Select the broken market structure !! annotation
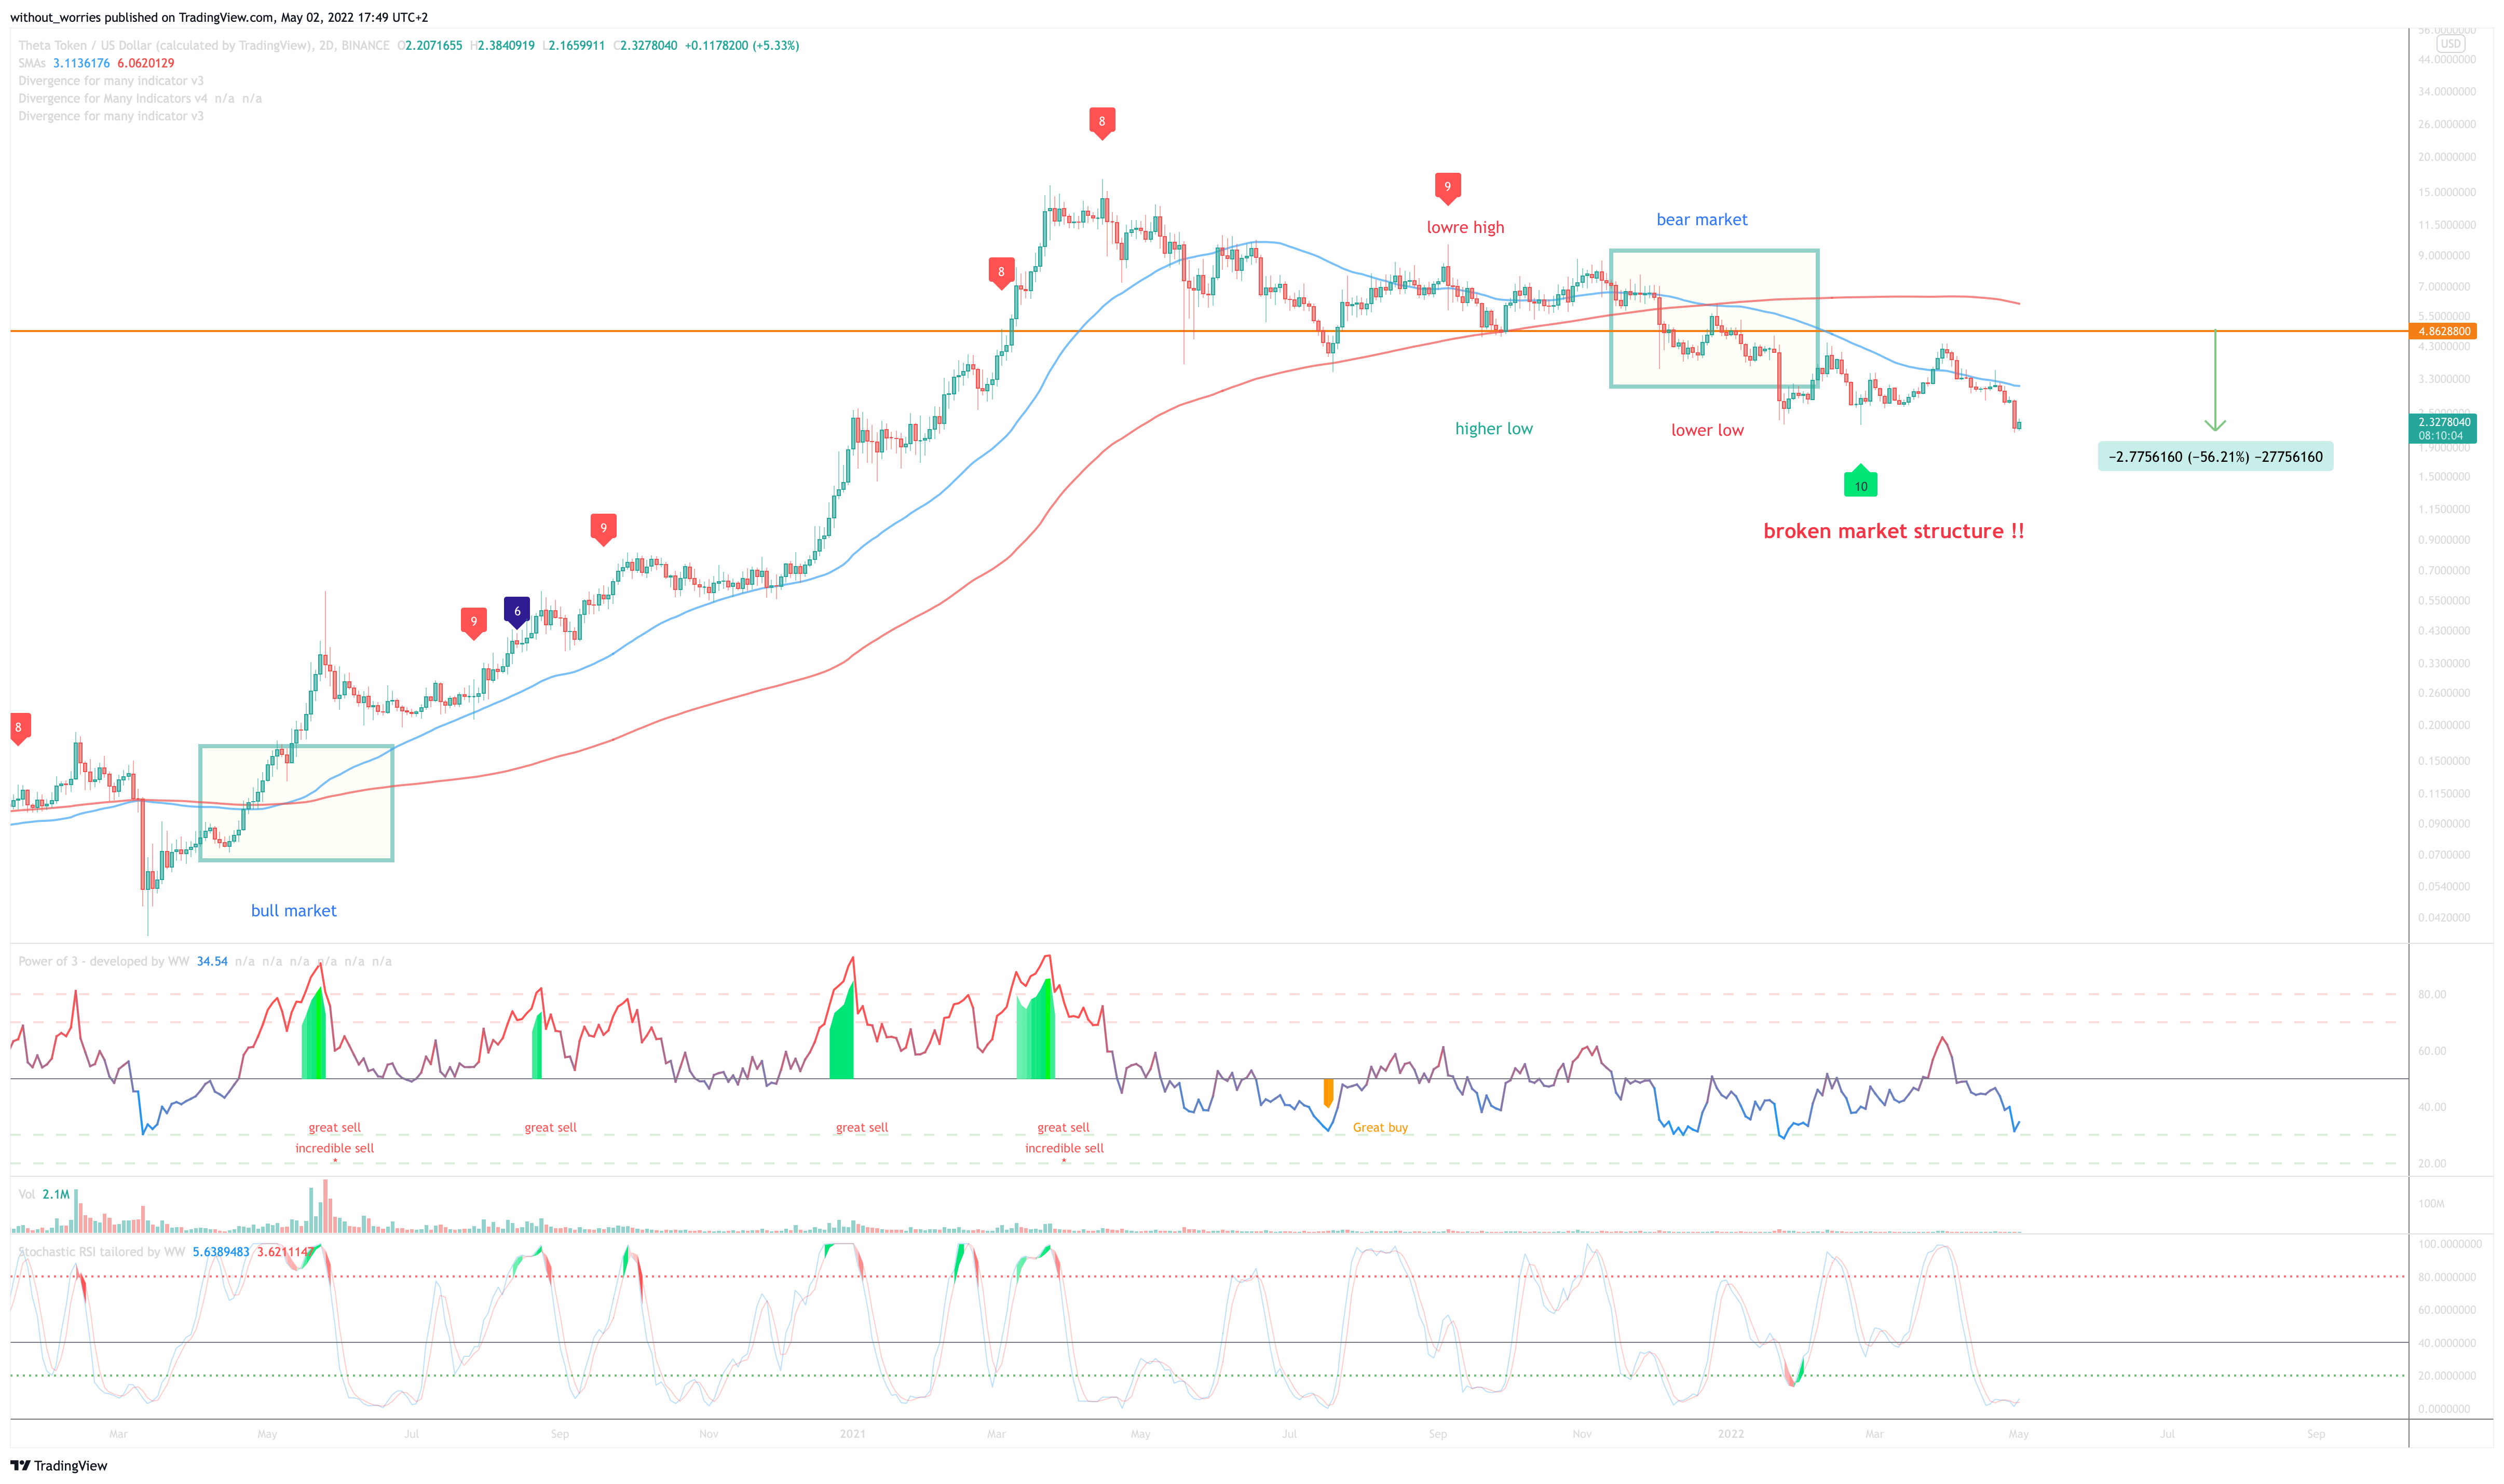Image resolution: width=2504 pixels, height=1484 pixels. (x=1893, y=532)
